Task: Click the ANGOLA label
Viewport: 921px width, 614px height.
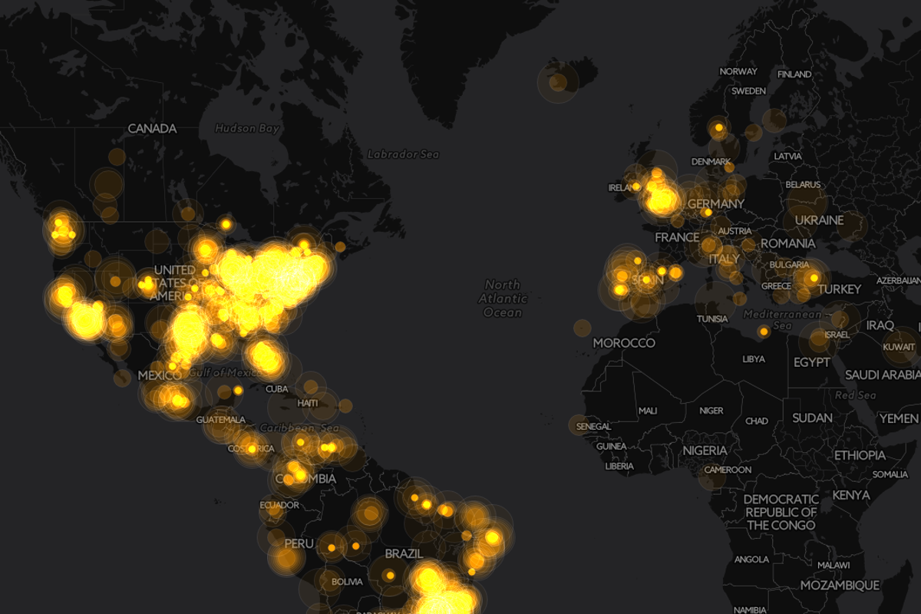Action: (x=751, y=560)
